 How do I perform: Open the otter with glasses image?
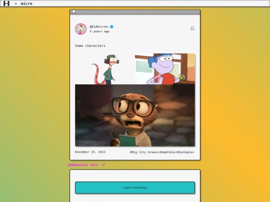(135, 115)
